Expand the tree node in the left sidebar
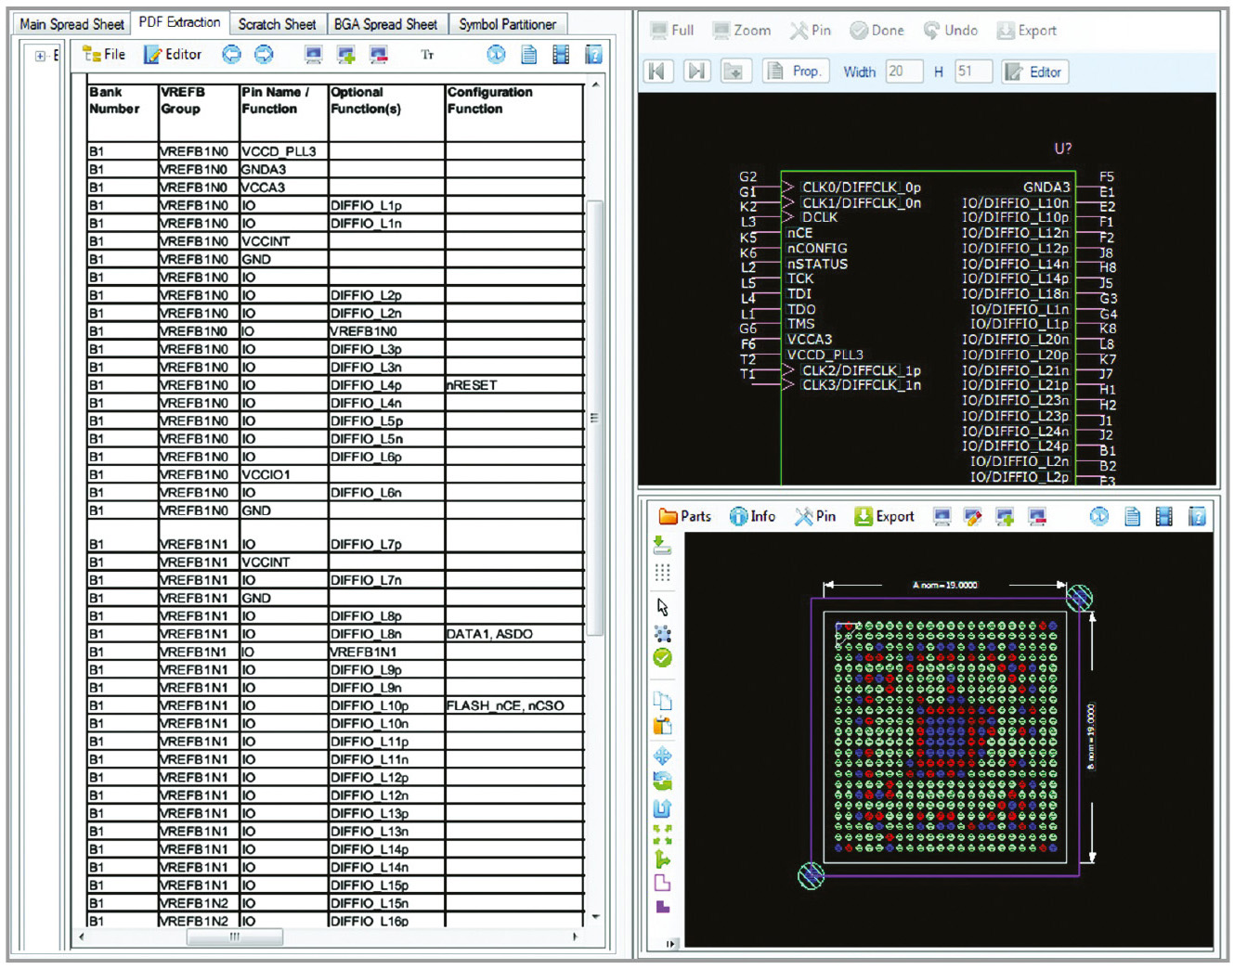 40,56
